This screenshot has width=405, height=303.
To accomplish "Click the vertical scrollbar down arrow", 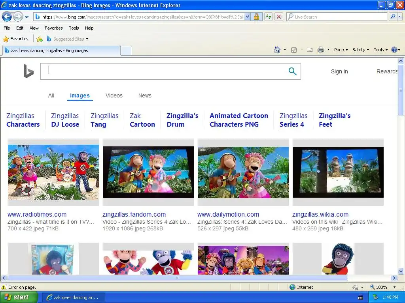I will (x=401, y=271).
